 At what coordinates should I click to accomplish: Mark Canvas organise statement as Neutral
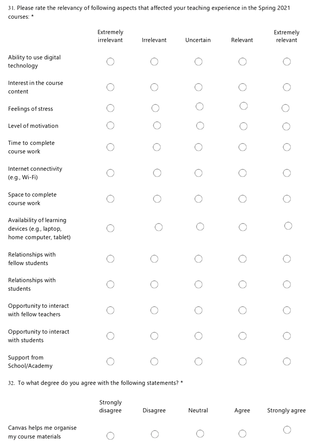(x=200, y=434)
